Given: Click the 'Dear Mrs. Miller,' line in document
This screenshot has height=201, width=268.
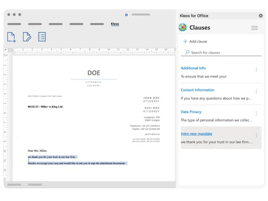Looking at the screenshot, I should tap(38, 151).
